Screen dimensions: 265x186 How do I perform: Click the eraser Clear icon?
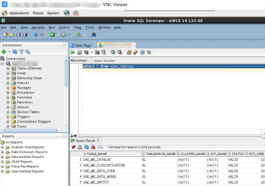(136, 53)
